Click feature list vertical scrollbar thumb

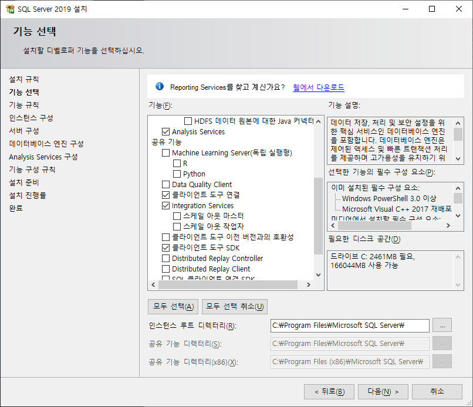[318, 216]
